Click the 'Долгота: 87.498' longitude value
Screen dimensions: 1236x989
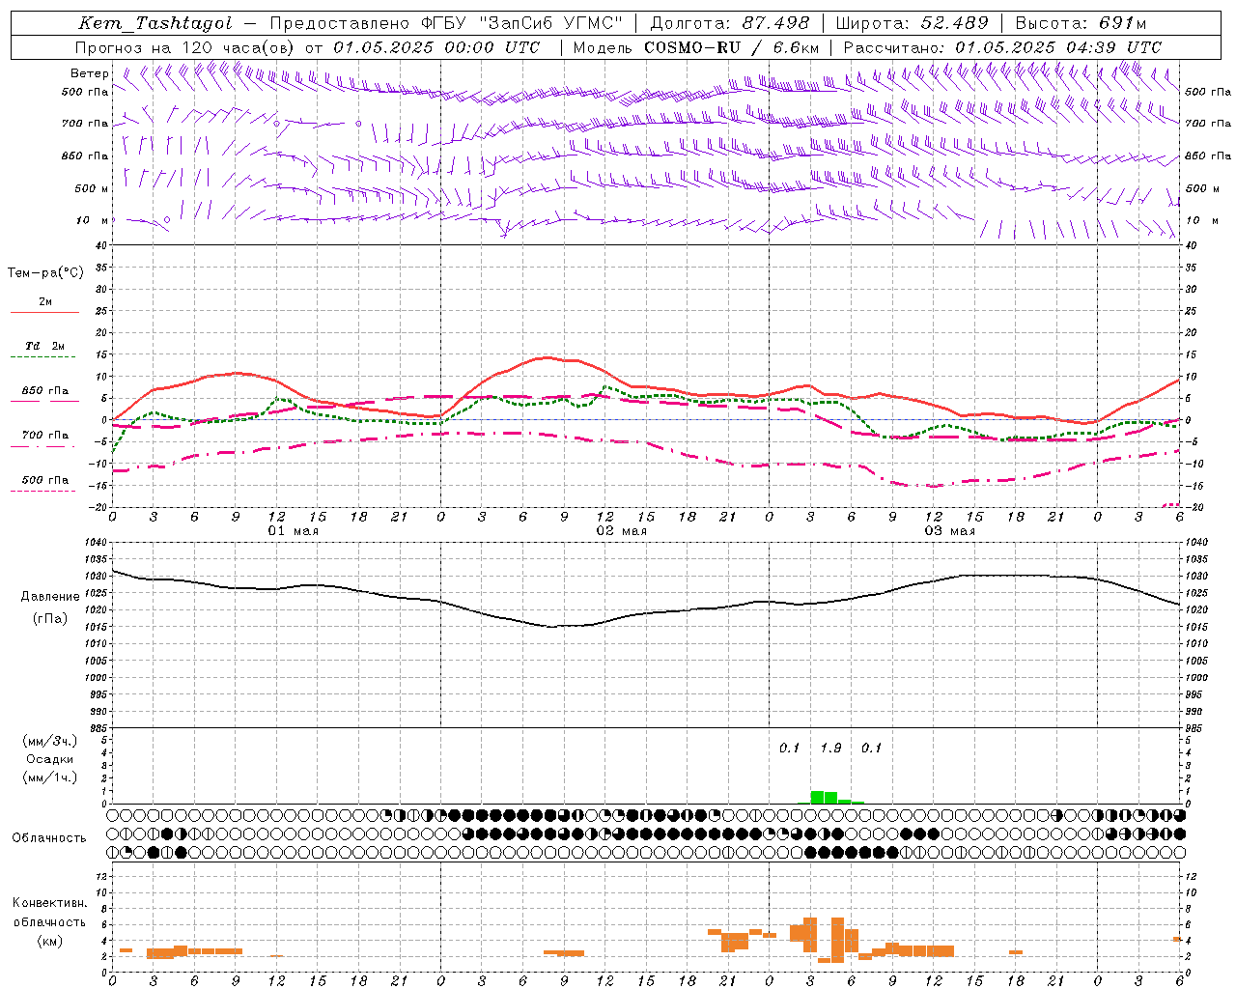point(729,23)
